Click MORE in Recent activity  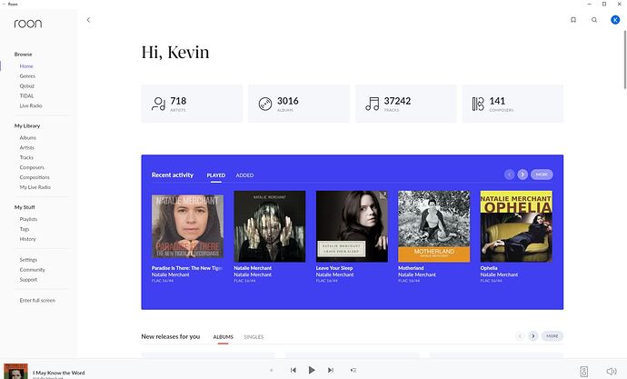click(x=542, y=175)
